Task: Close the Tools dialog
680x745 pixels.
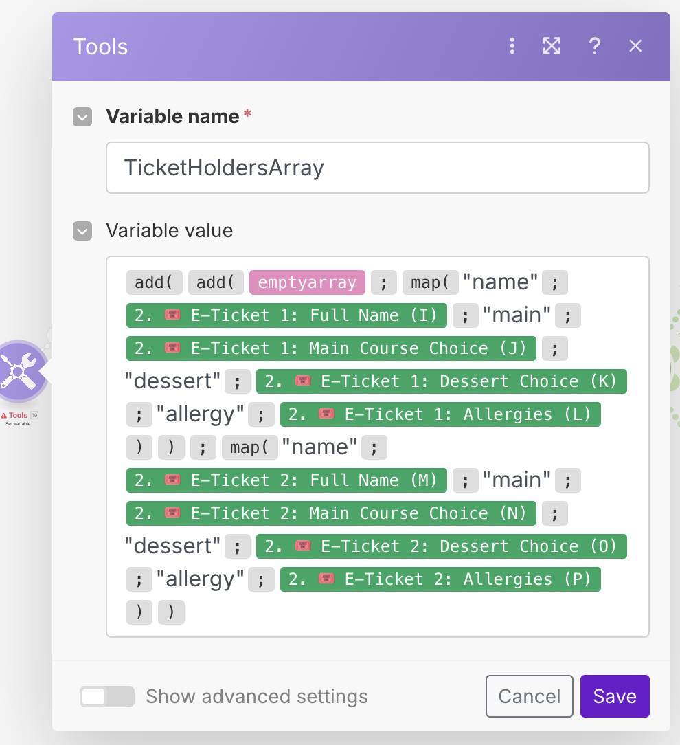Action: (635, 46)
